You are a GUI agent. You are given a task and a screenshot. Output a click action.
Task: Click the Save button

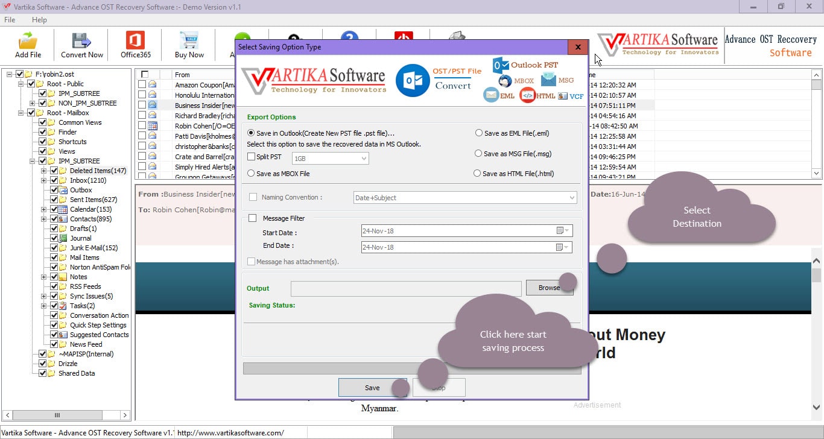(x=372, y=388)
